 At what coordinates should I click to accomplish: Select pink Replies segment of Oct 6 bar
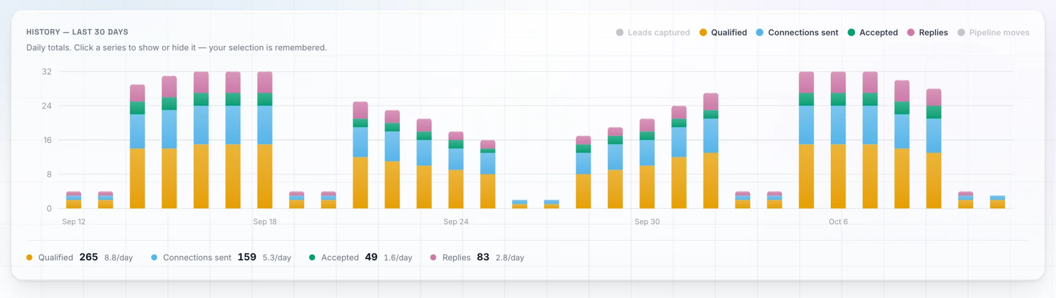pyautogui.click(x=838, y=82)
